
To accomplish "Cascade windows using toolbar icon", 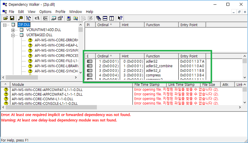I will (x=98, y=19).
